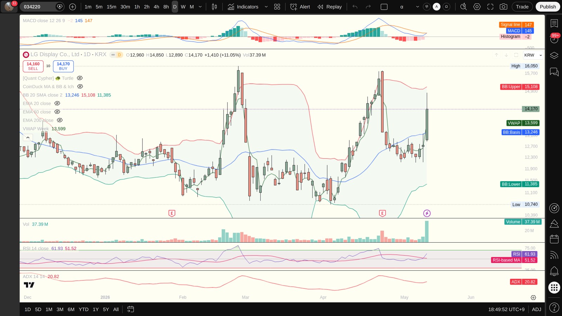The height and width of the screenshot is (316, 562).
Task: Open chart settings hexagon icon
Action: click(x=477, y=7)
